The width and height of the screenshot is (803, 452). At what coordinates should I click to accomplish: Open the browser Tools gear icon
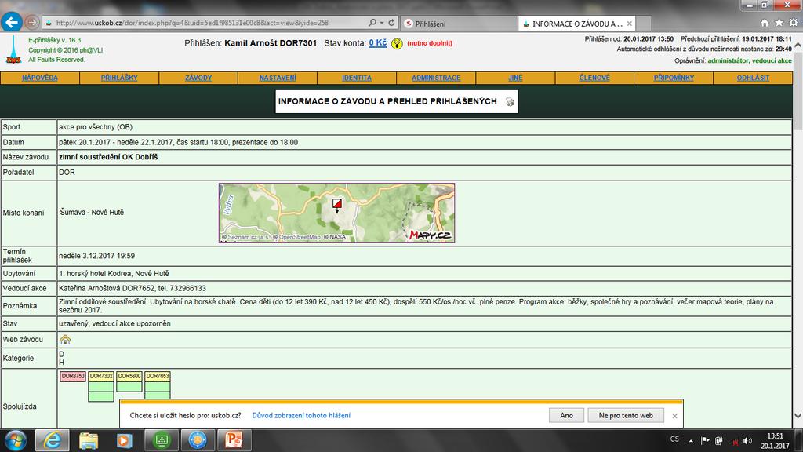[x=794, y=23]
